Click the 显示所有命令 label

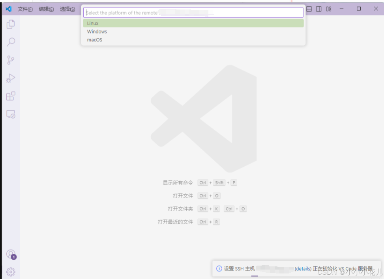point(178,183)
